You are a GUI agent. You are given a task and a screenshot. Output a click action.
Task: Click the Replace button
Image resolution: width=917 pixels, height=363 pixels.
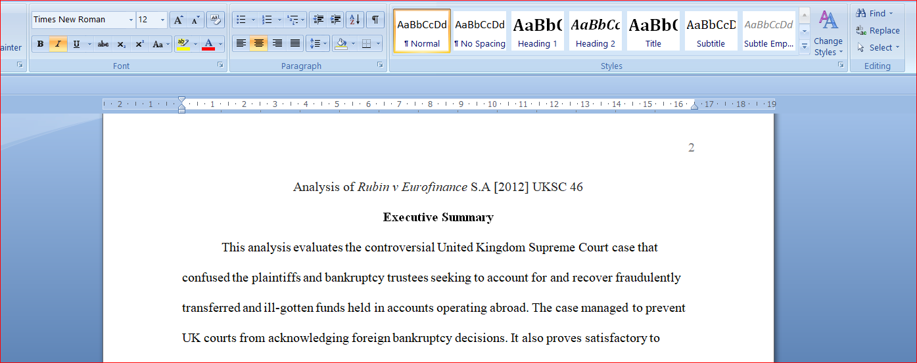click(x=878, y=30)
